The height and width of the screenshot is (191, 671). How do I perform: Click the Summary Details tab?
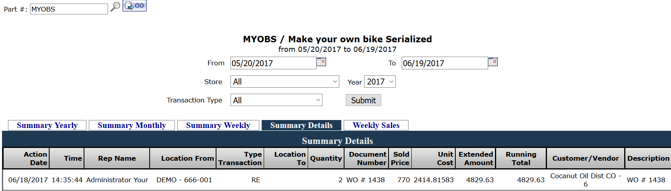tap(301, 125)
